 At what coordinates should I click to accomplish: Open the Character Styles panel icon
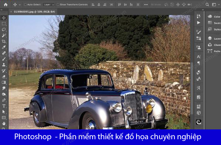click(x=199, y=79)
